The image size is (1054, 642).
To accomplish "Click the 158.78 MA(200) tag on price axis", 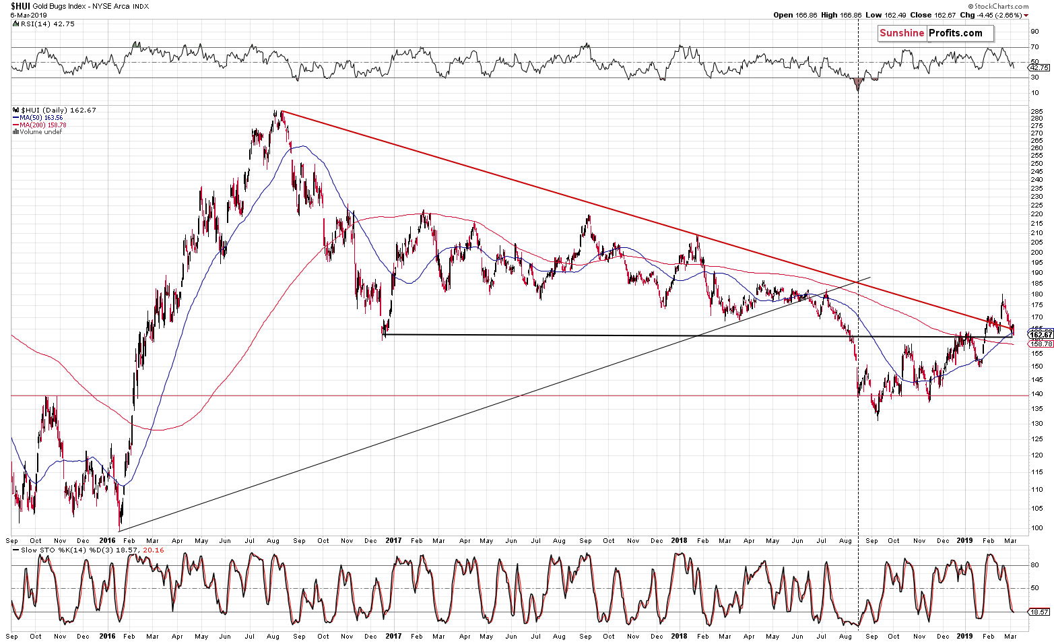I will click(x=1041, y=344).
